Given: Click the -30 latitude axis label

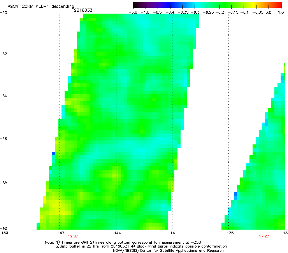Looking at the screenshot, I should [4, 13].
